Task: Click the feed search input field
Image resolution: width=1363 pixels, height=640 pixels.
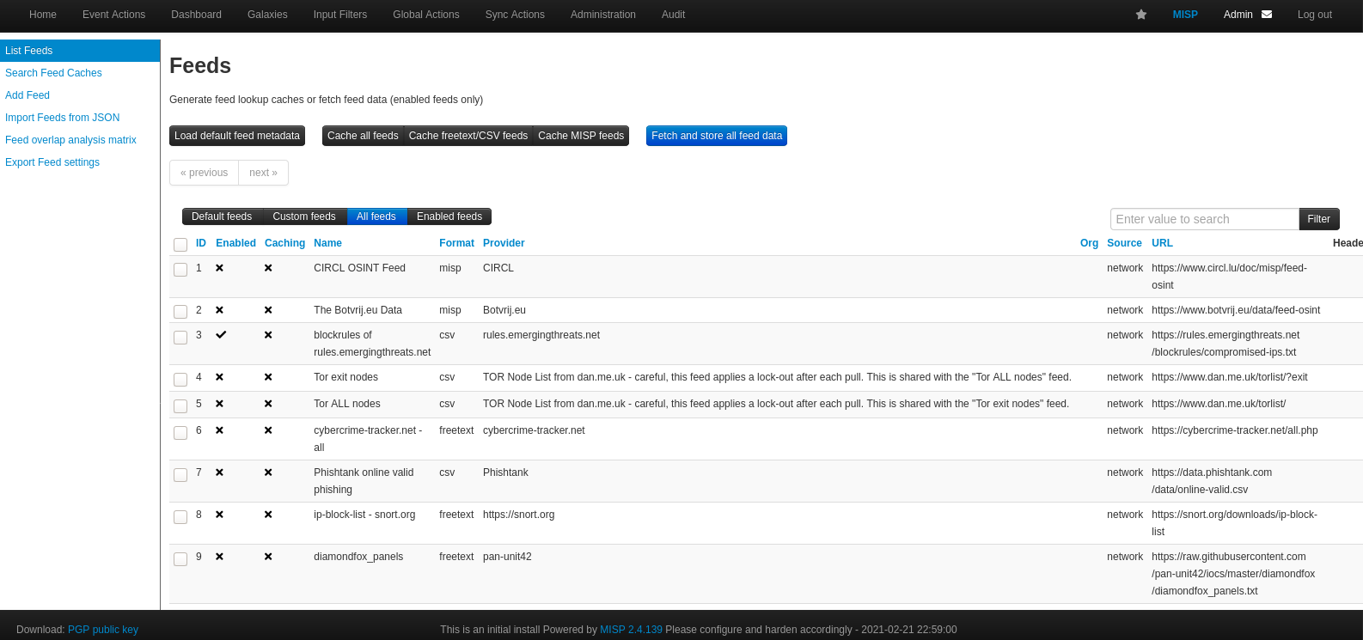Action: point(1204,219)
